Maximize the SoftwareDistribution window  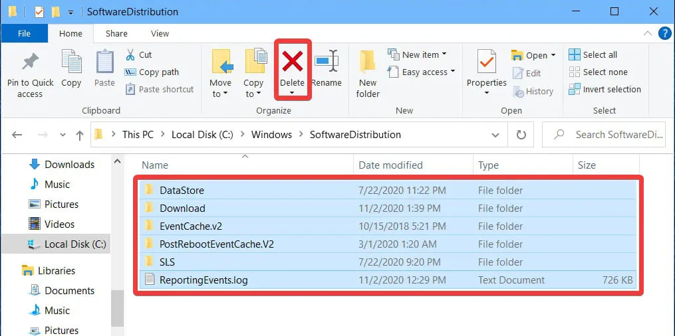point(614,11)
